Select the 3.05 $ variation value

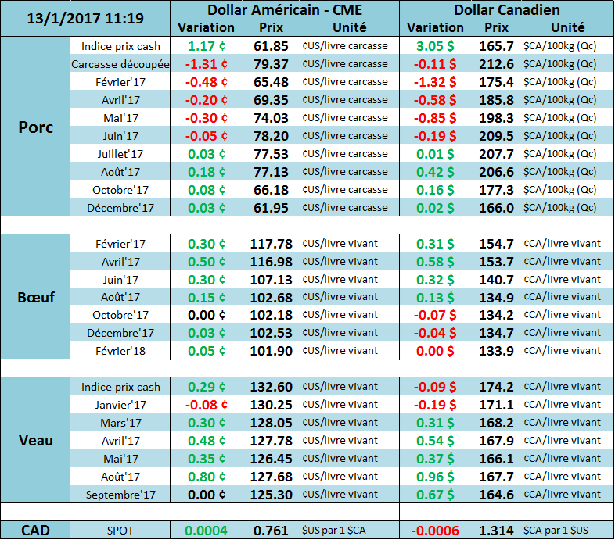pos(434,46)
